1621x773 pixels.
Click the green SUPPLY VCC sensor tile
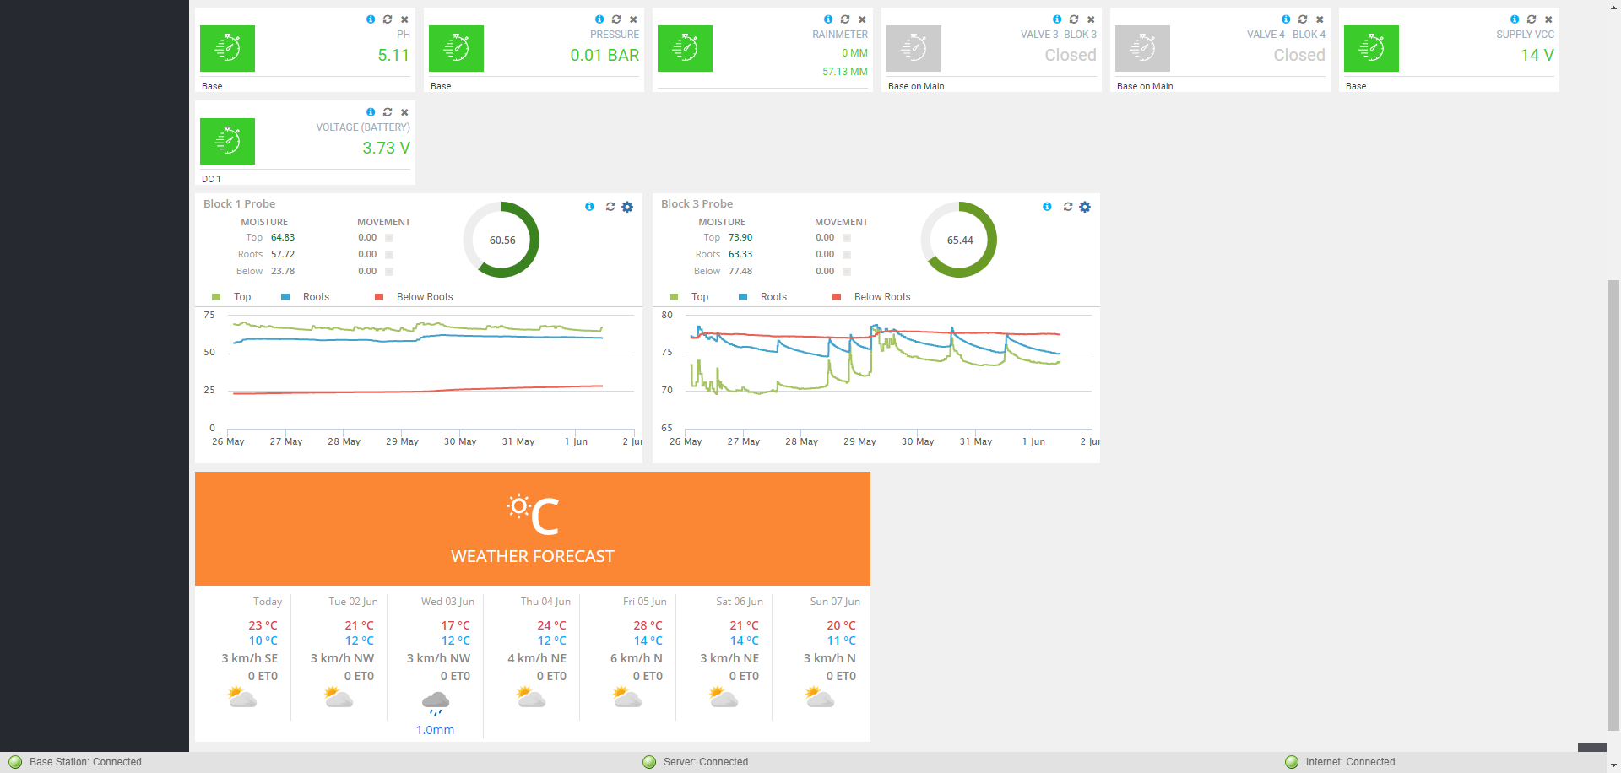1371,48
